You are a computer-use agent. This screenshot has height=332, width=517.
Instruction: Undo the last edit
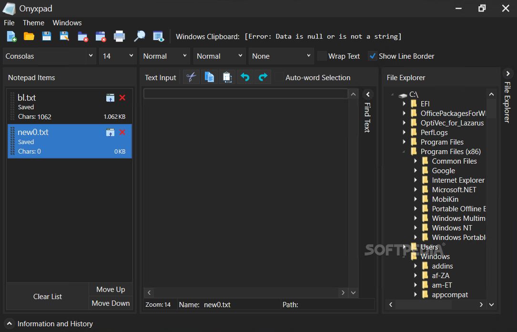[x=245, y=77]
